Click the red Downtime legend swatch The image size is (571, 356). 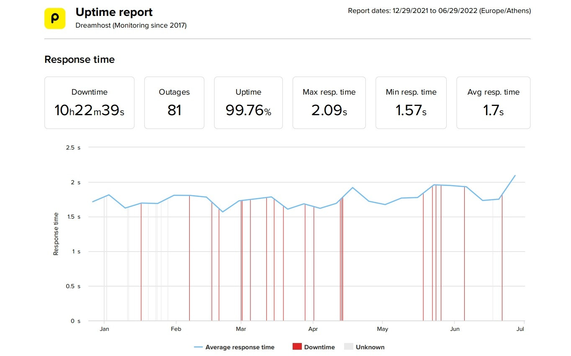(x=297, y=347)
